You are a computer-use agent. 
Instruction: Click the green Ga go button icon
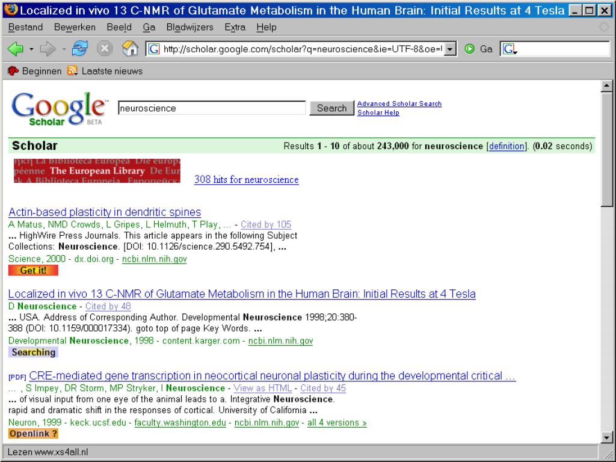[x=469, y=49]
